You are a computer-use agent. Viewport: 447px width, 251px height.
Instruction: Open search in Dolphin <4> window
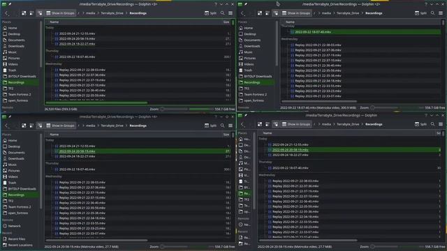pyautogui.click(x=222, y=125)
